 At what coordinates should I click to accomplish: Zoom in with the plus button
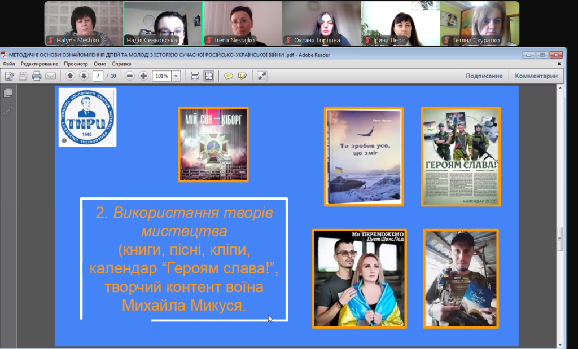point(143,76)
